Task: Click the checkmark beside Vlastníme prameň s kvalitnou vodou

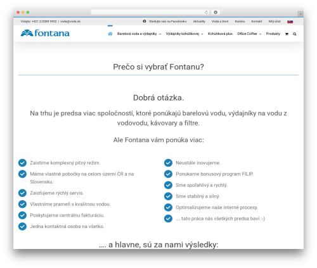Action: coord(22,204)
